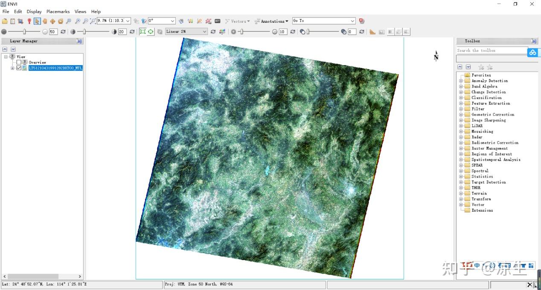The width and height of the screenshot is (541, 290).
Task: Open a file using the Open File icon
Action: (4, 20)
